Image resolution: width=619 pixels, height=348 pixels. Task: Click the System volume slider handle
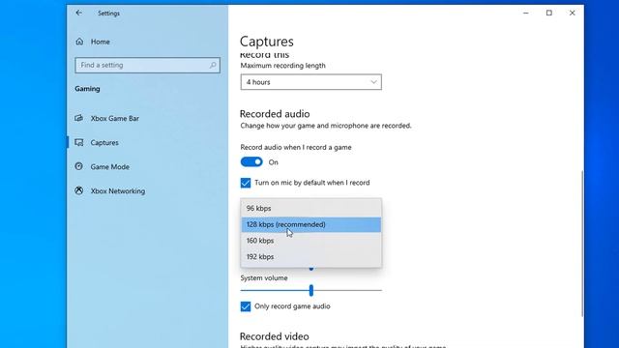(311, 290)
